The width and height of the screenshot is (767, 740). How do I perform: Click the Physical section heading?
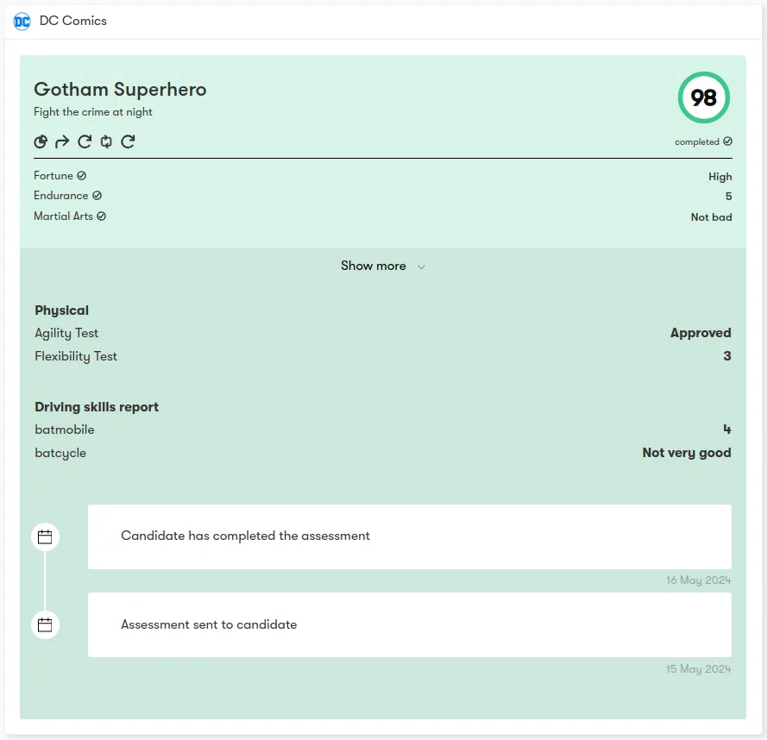[x=61, y=310]
